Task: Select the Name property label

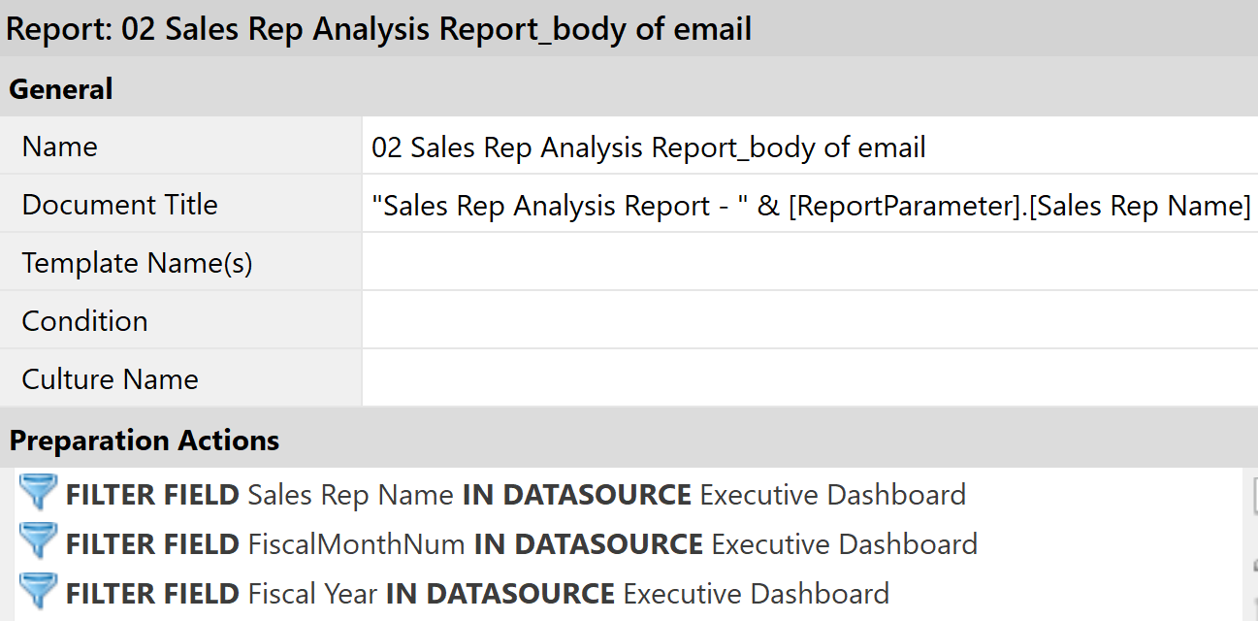Action: (x=60, y=147)
